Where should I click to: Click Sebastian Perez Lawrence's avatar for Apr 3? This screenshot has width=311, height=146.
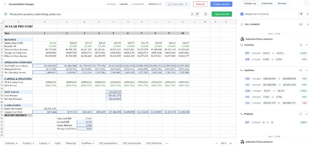tap(242, 39)
